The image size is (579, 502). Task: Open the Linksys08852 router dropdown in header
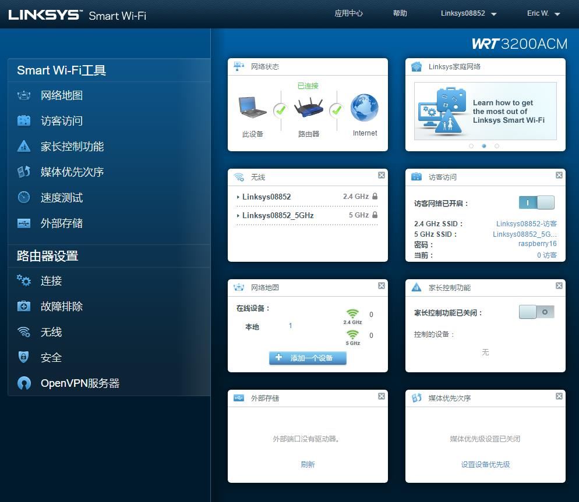pyautogui.click(x=468, y=13)
